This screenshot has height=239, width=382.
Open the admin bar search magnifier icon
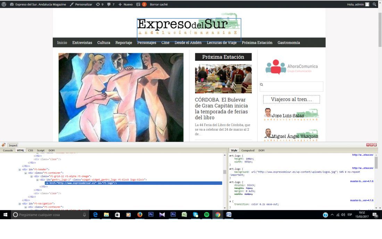374,4
